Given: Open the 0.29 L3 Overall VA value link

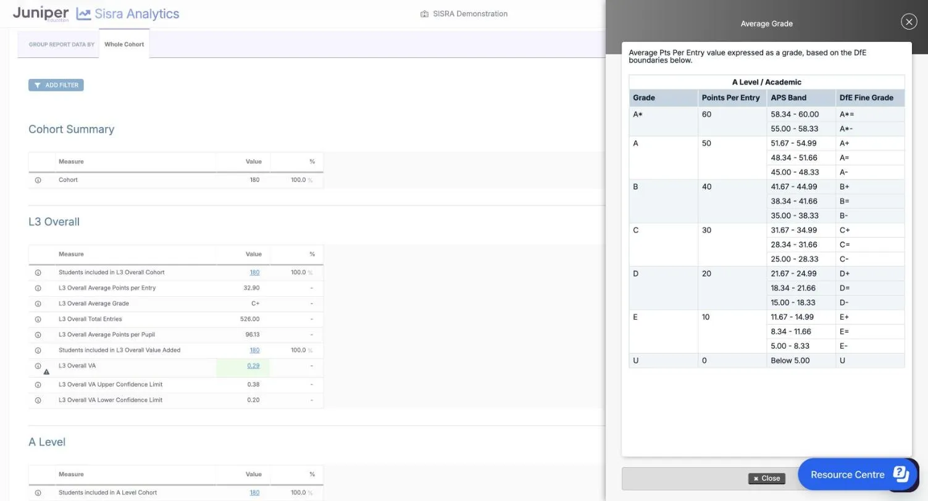Looking at the screenshot, I should (x=253, y=366).
